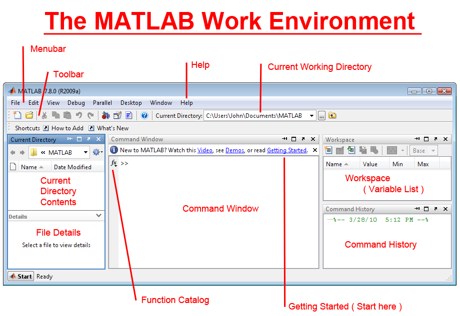This screenshot has height=316, width=460.
Task: Click the Cut scissors icon
Action: point(44,115)
